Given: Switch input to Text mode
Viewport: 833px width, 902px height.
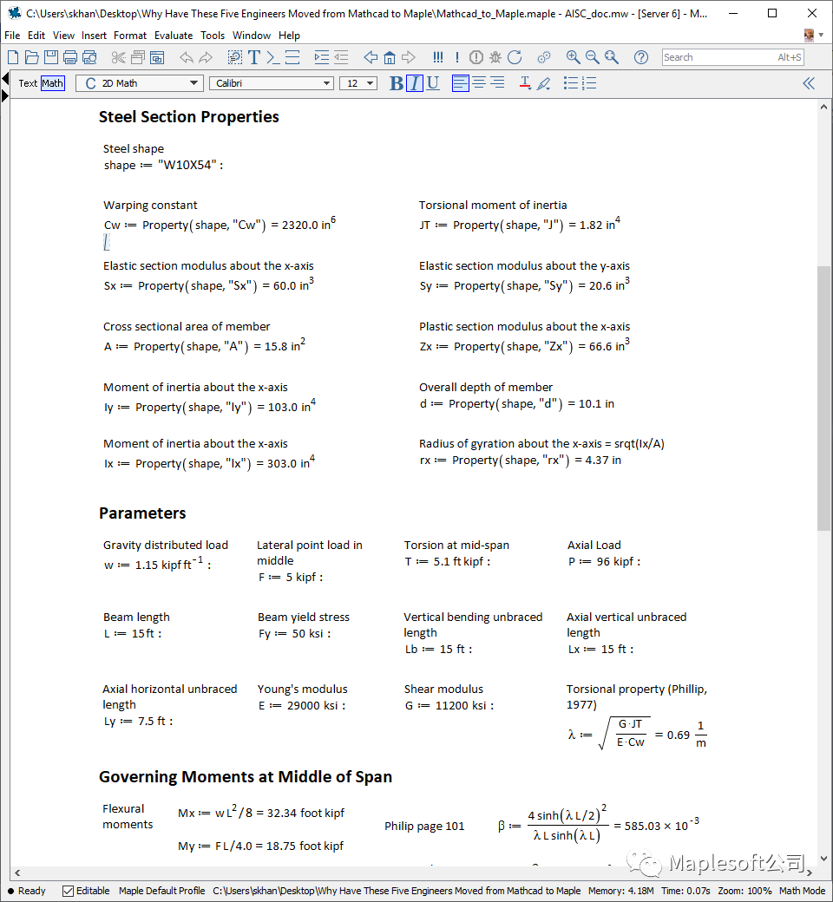Looking at the screenshot, I should 28,83.
